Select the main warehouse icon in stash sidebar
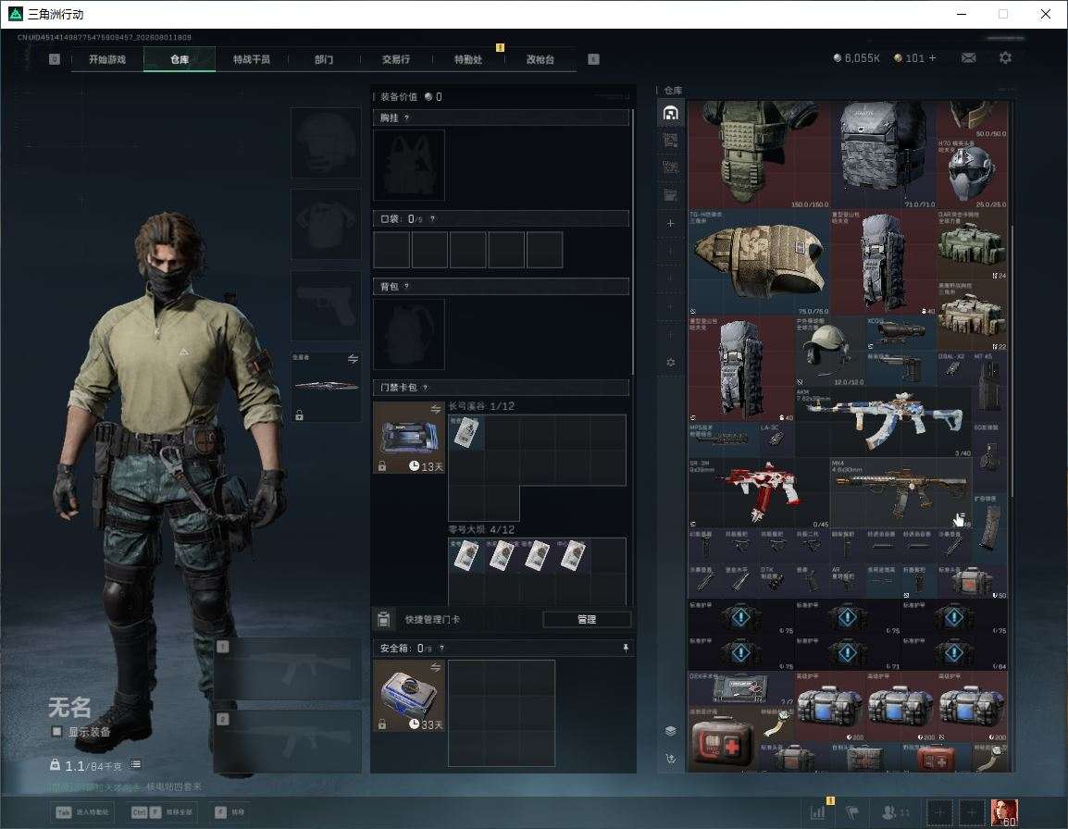1068x829 pixels. pos(670,113)
